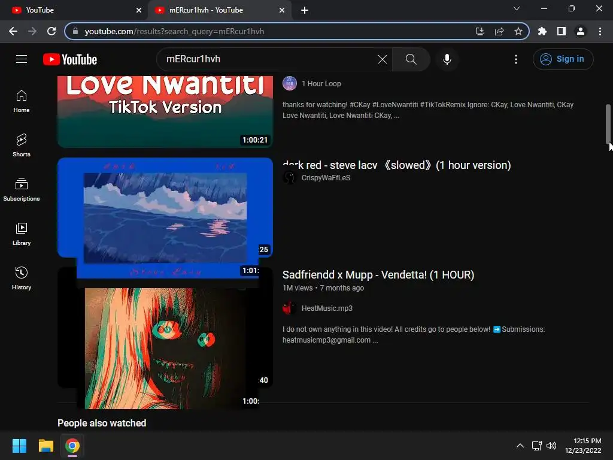Screen dimensions: 613x460
Task: Go to Home in the sidebar
Action: [22, 101]
